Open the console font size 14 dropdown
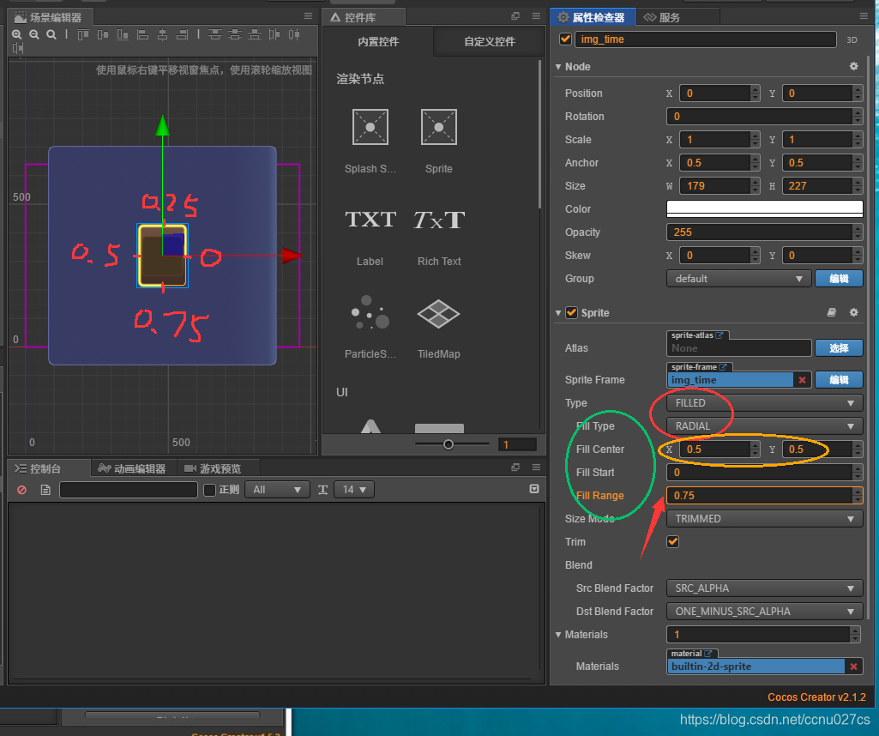 point(353,489)
